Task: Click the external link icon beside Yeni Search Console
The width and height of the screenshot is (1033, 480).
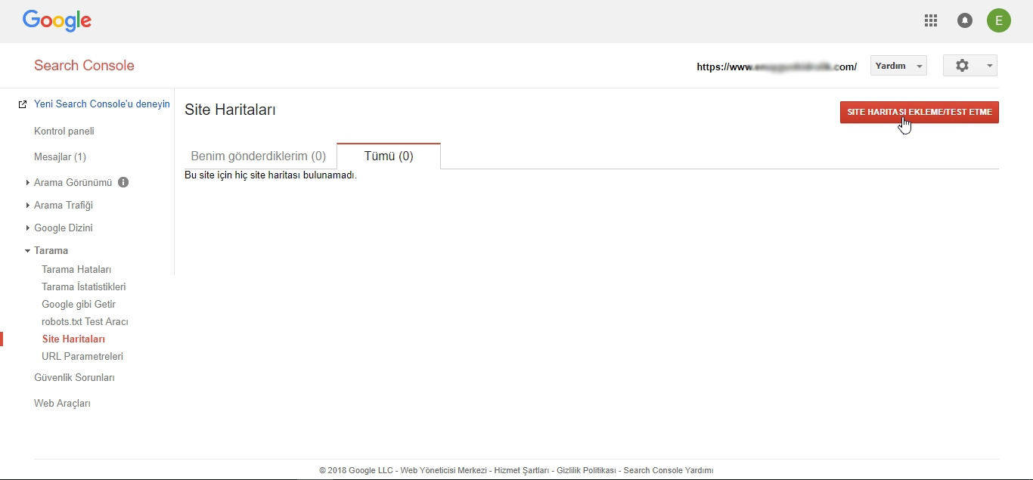Action: pyautogui.click(x=23, y=104)
